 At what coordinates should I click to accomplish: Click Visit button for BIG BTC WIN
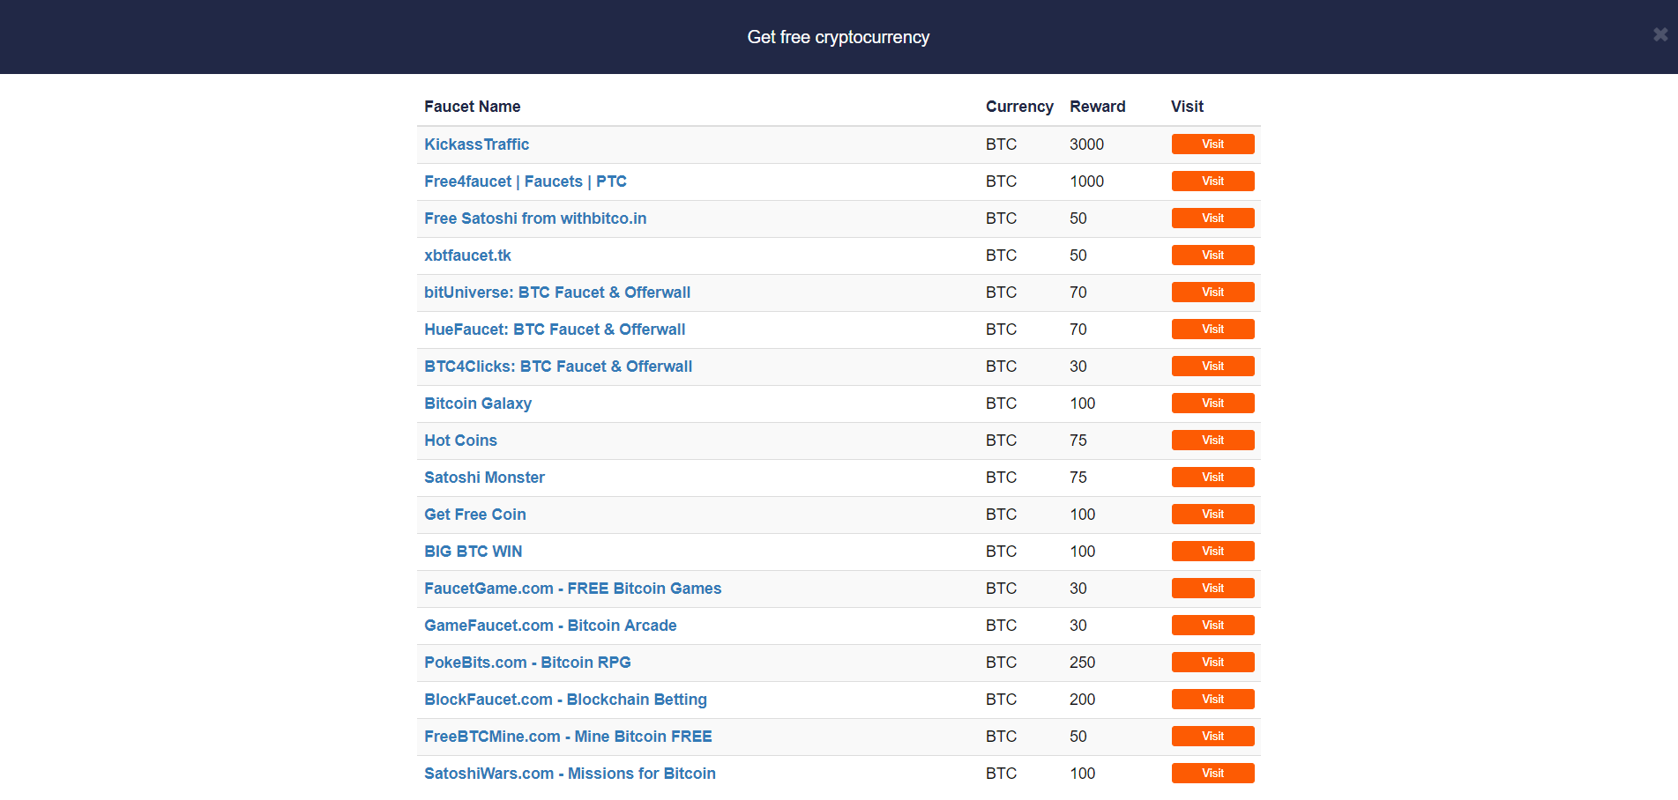(x=1212, y=552)
